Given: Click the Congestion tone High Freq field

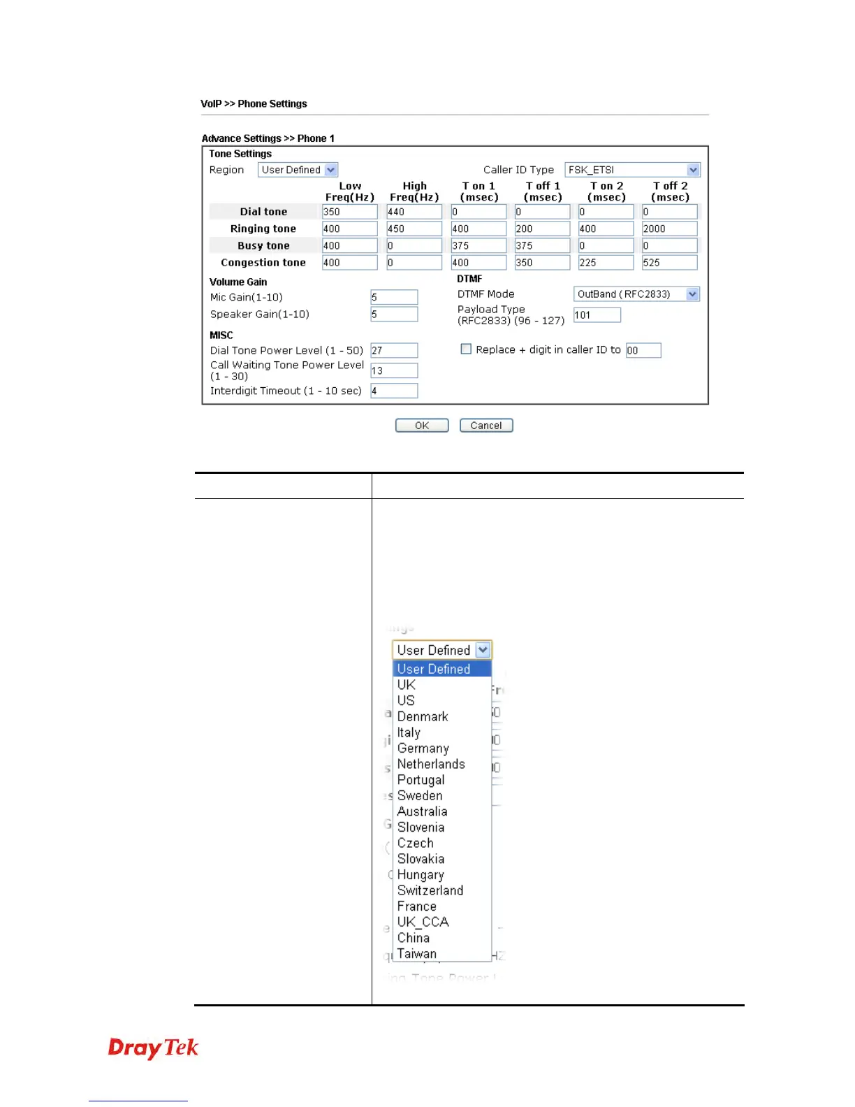Looking at the screenshot, I should tap(414, 263).
